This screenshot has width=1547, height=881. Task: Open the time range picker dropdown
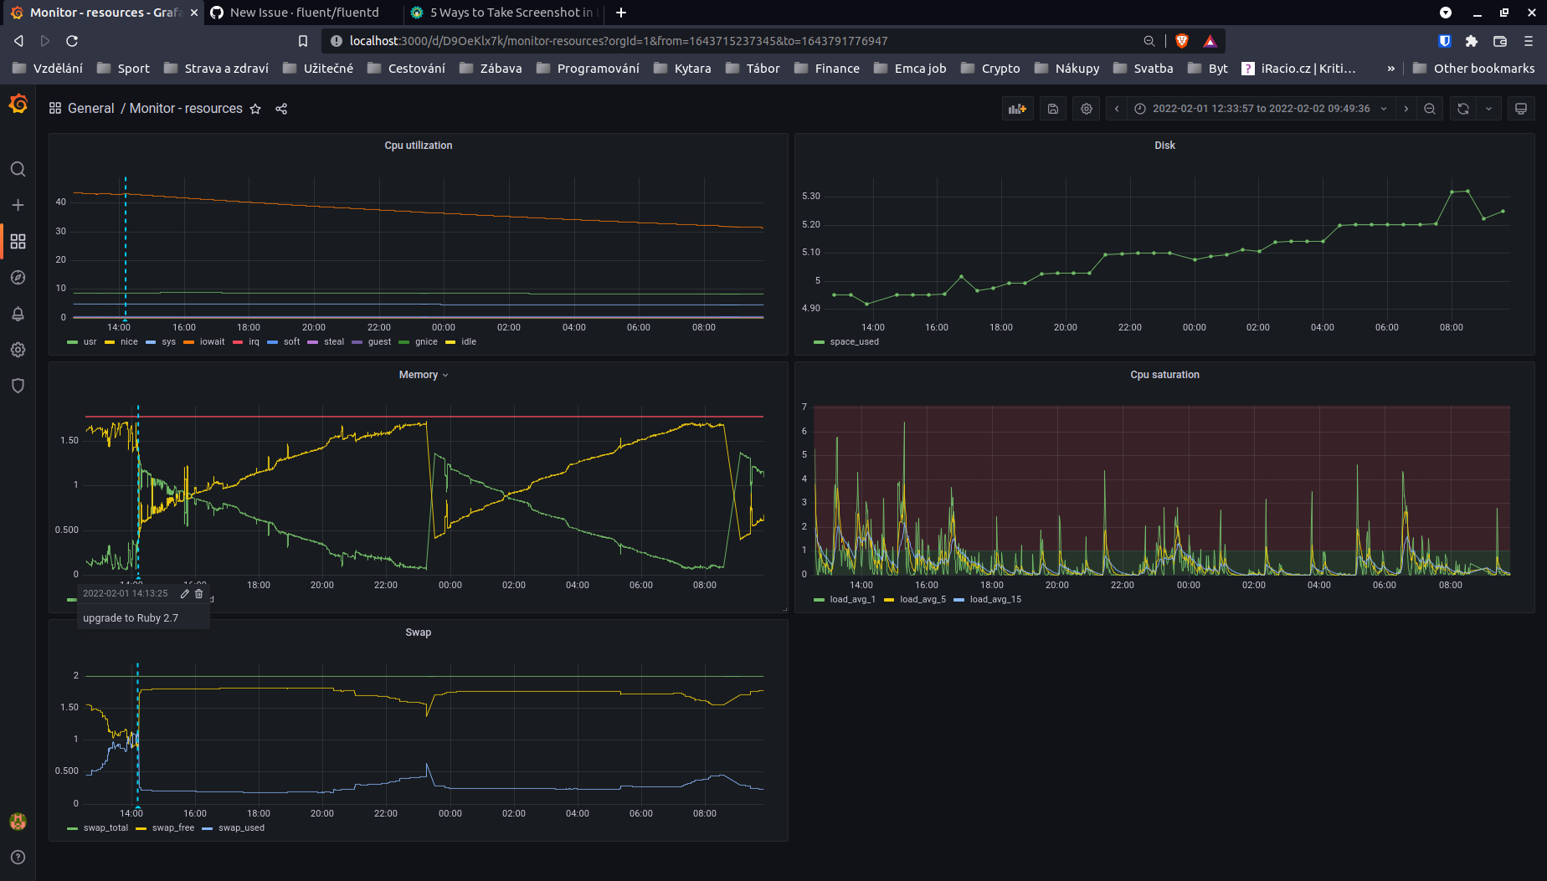[1261, 109]
